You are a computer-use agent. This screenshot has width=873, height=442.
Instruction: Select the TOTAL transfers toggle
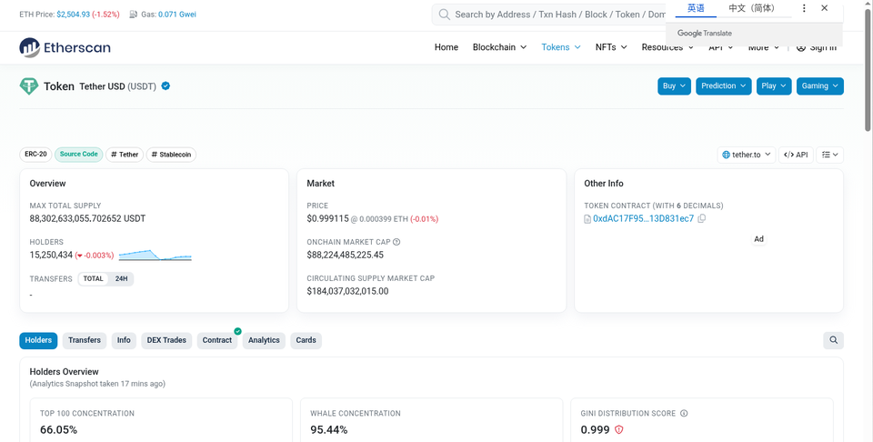coord(93,279)
